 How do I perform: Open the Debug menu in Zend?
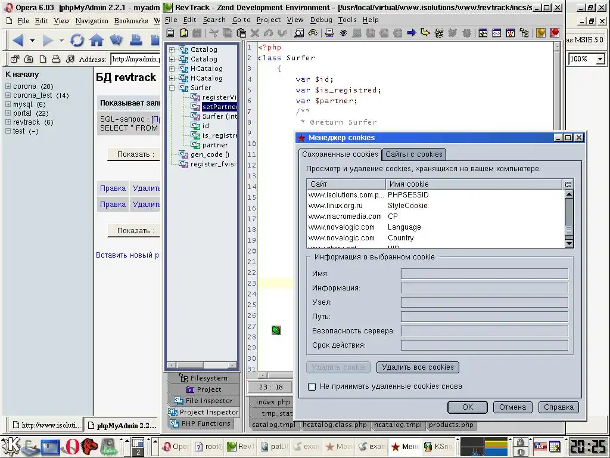pos(321,20)
